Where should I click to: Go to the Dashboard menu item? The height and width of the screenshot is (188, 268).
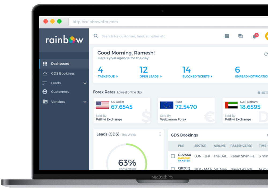[60, 64]
